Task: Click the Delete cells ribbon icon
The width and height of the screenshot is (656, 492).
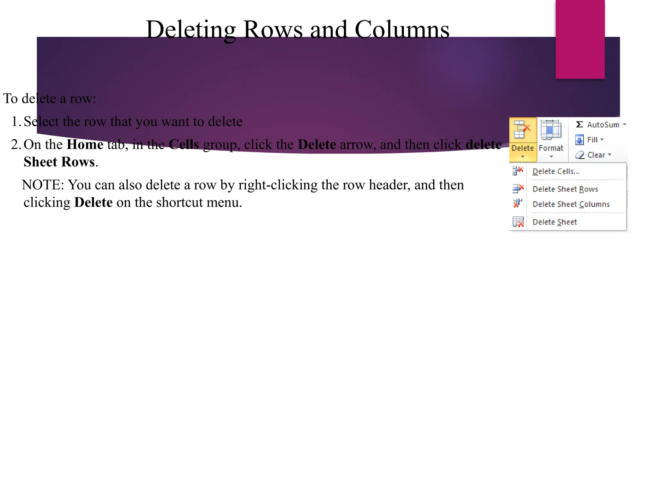Action: [x=522, y=130]
